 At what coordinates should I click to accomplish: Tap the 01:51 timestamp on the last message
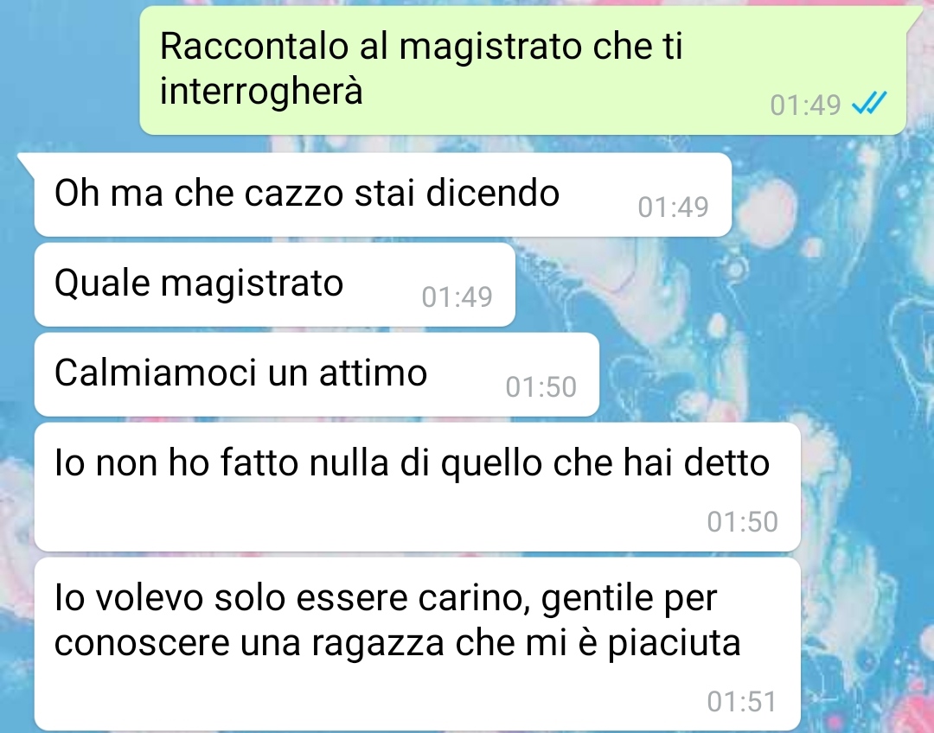click(742, 701)
